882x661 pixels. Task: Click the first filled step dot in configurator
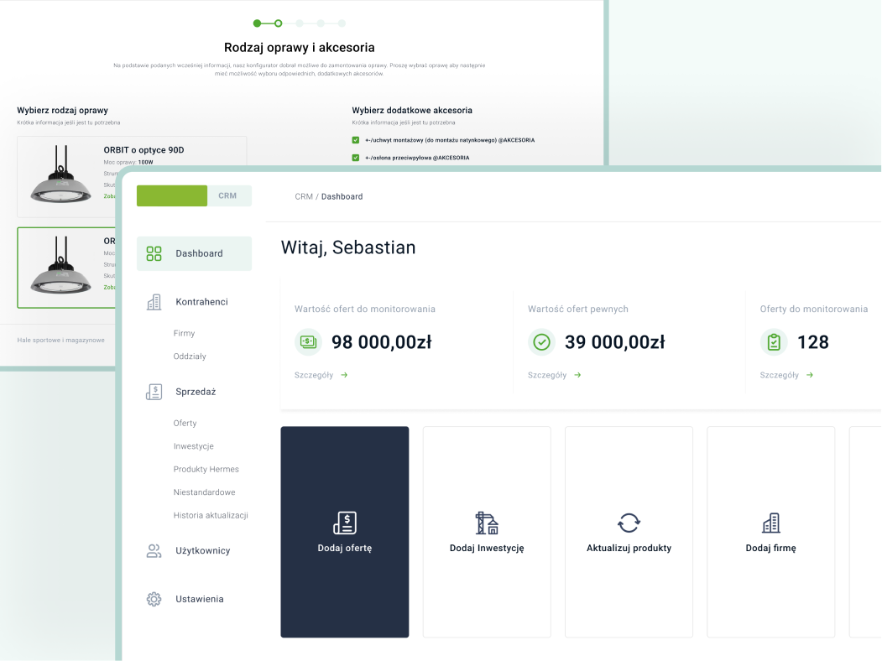coord(257,23)
